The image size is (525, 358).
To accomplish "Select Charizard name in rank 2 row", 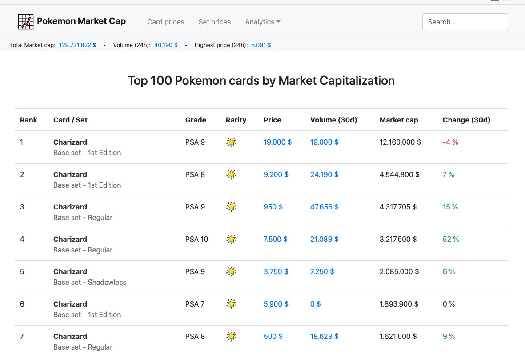I will coord(70,174).
